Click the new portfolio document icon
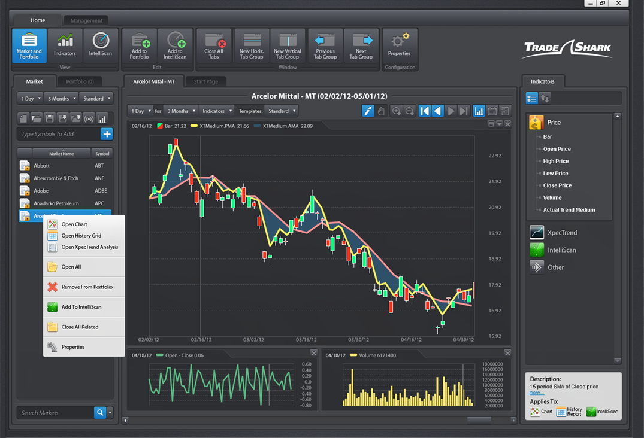 tap(23, 119)
